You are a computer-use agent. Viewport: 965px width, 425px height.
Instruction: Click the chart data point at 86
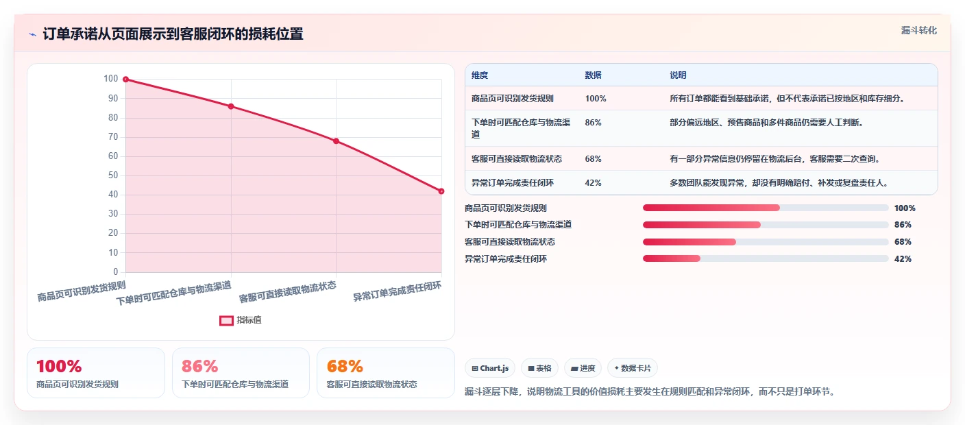(x=231, y=106)
